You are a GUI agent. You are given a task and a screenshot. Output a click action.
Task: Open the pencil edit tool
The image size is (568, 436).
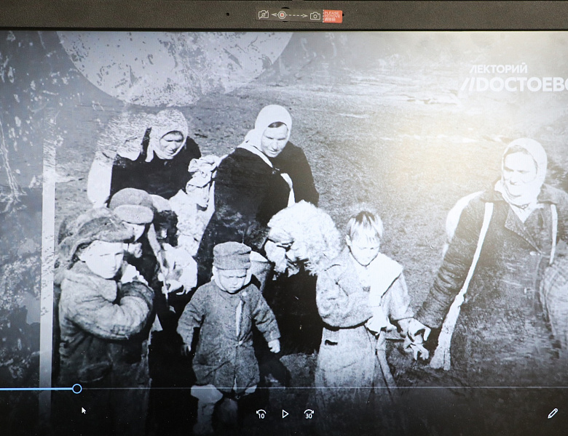553,413
